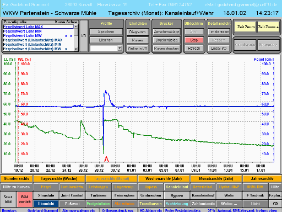
Task: Open the cyan Archivierung button
Action: (177, 204)
